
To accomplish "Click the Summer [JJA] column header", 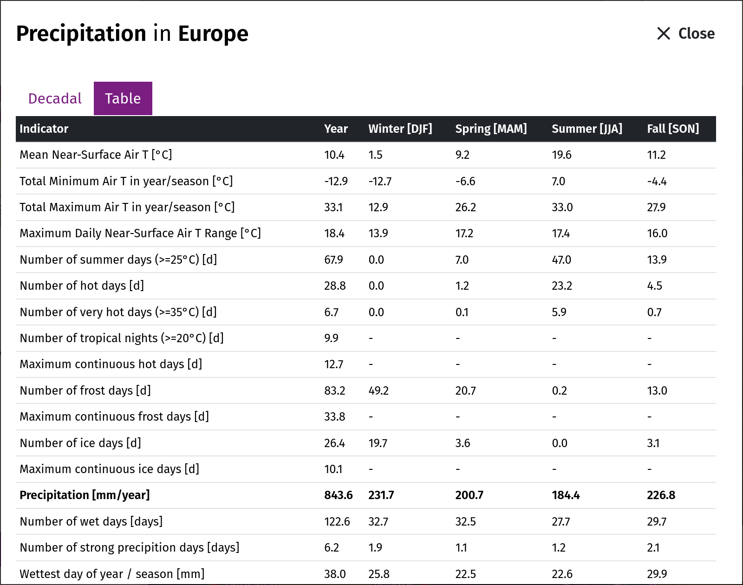I will pyautogui.click(x=587, y=129).
